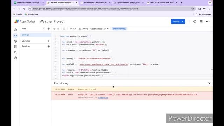Close the Weather Forecast Google Sheets tab
Viewport: 224px width, 126px height.
coord(43,3)
